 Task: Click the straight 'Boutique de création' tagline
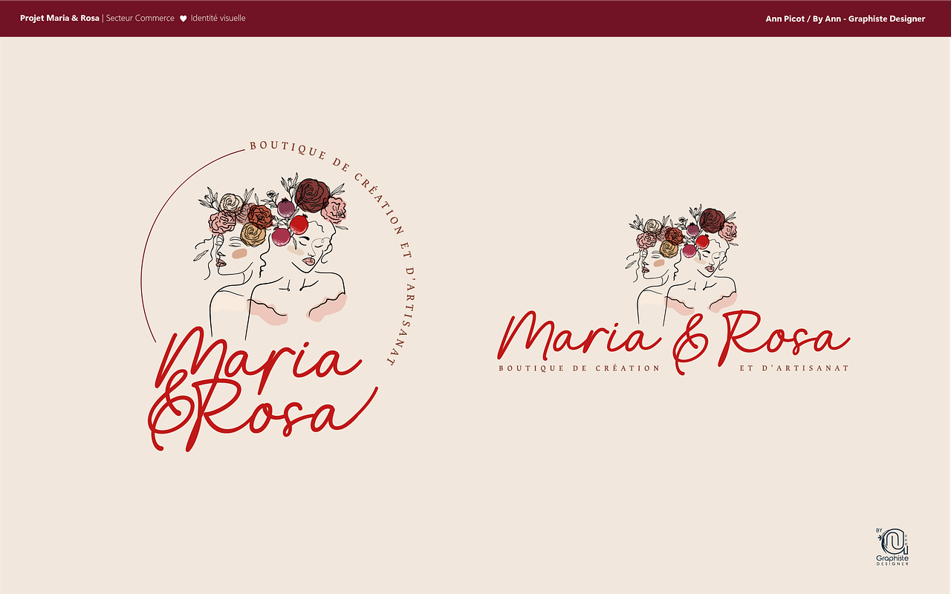pyautogui.click(x=580, y=368)
